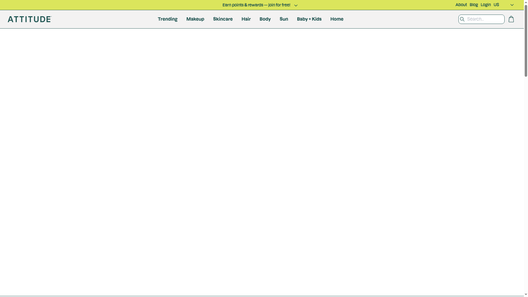Viewport: 528px width, 297px height.
Task: Click the Blog link
Action: 474,5
